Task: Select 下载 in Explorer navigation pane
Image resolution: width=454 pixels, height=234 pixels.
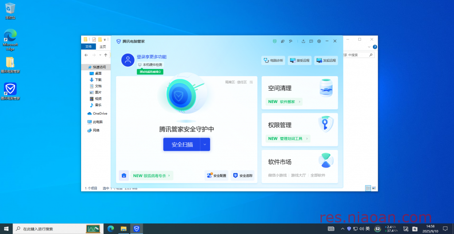Action: tap(96, 80)
